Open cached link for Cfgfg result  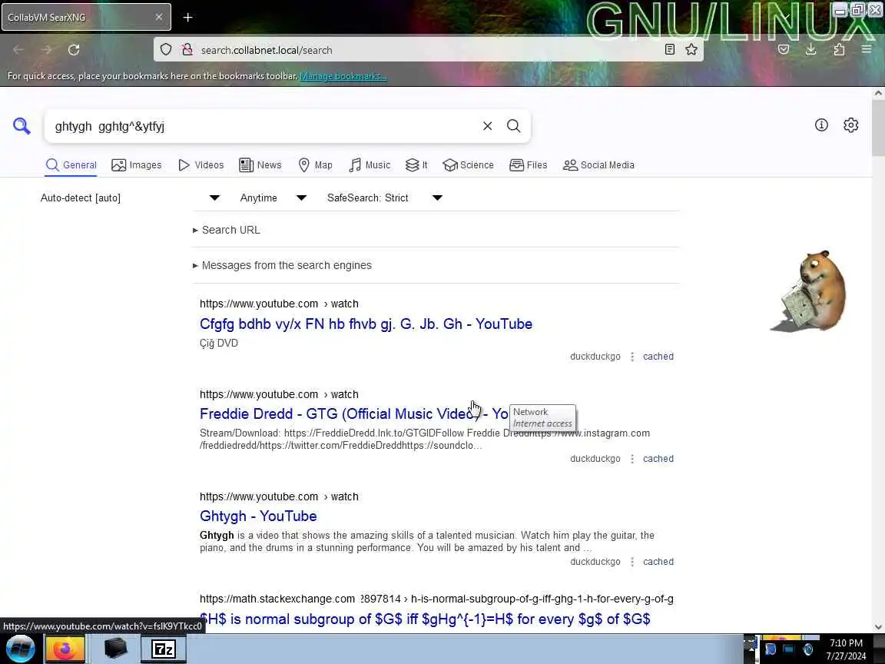658,357
